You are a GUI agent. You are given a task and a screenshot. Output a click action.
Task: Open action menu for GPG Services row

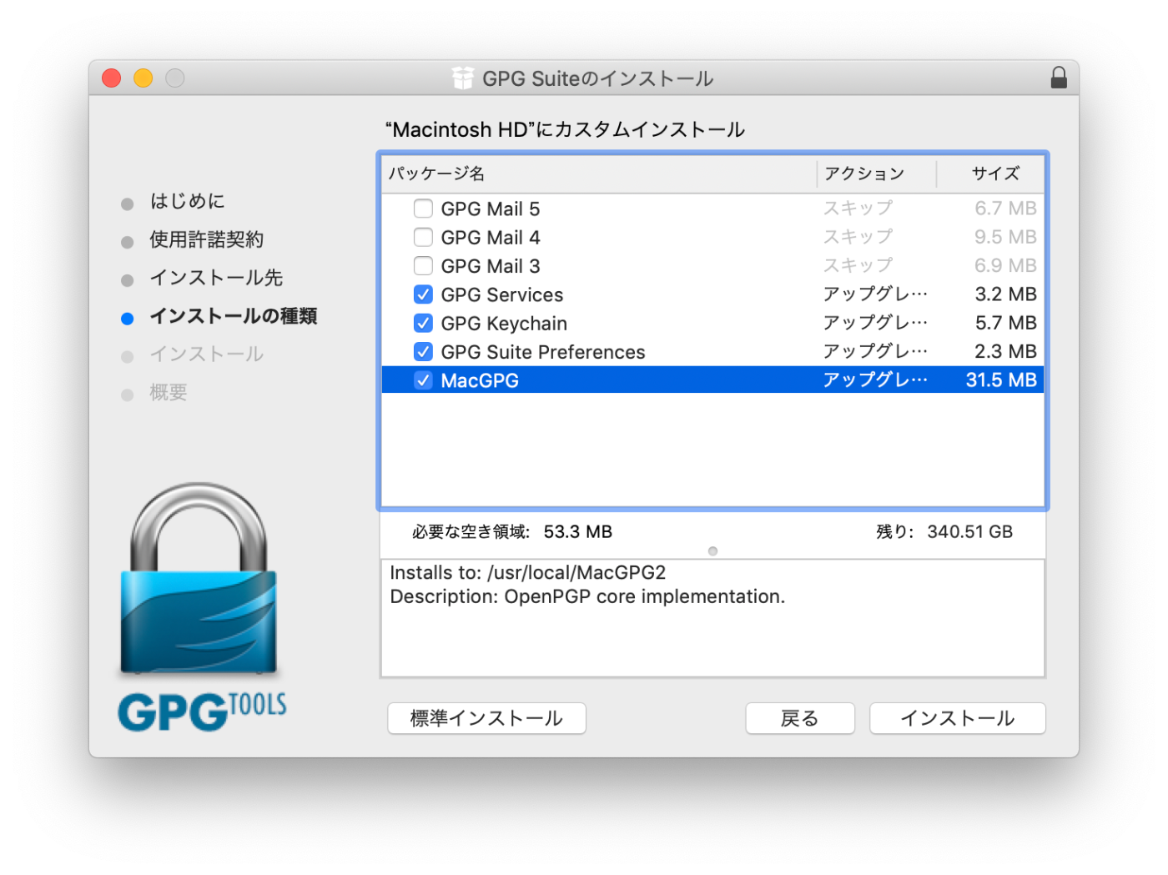click(x=875, y=294)
